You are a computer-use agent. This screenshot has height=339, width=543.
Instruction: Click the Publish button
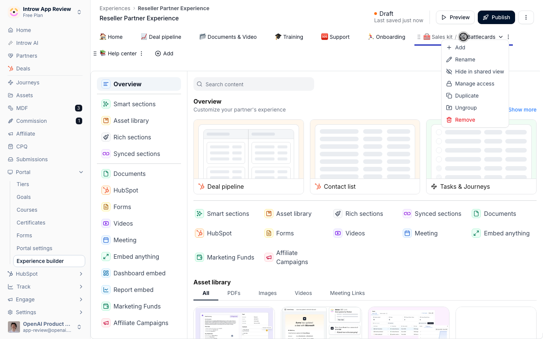click(x=496, y=17)
